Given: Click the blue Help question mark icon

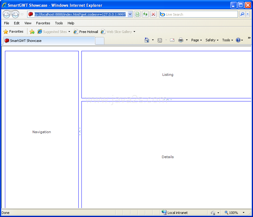Looking at the screenshot, I should [238, 40].
